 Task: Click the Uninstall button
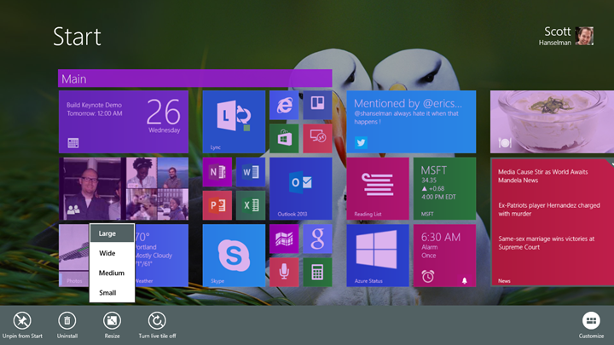click(x=67, y=325)
